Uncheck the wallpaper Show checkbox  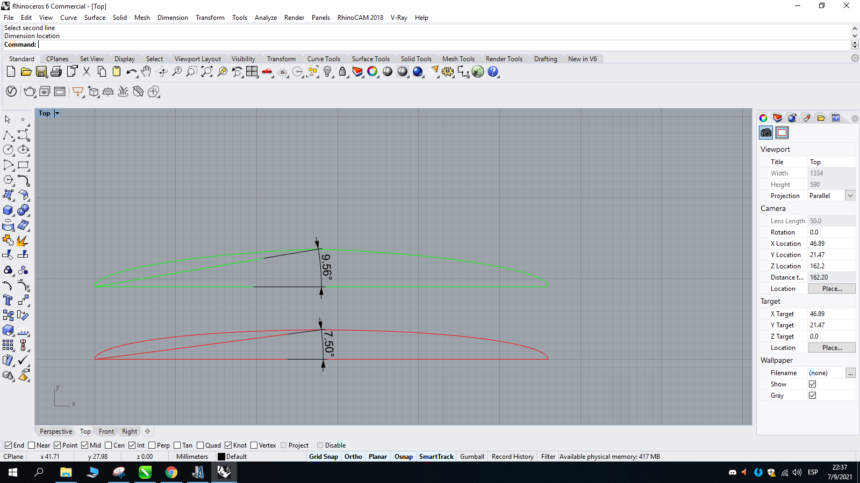point(813,384)
